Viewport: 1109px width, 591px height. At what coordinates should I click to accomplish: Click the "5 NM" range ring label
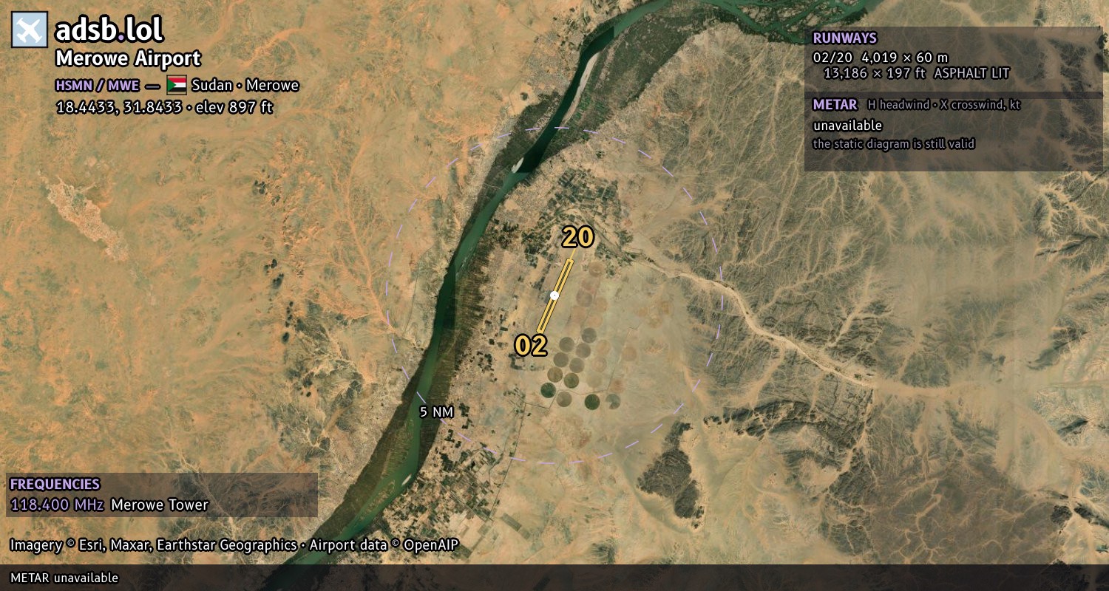pyautogui.click(x=436, y=412)
